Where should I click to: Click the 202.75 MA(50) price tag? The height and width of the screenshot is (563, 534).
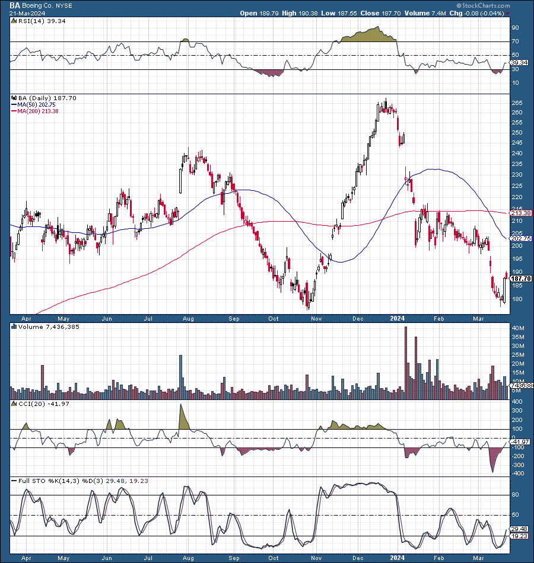(x=521, y=238)
